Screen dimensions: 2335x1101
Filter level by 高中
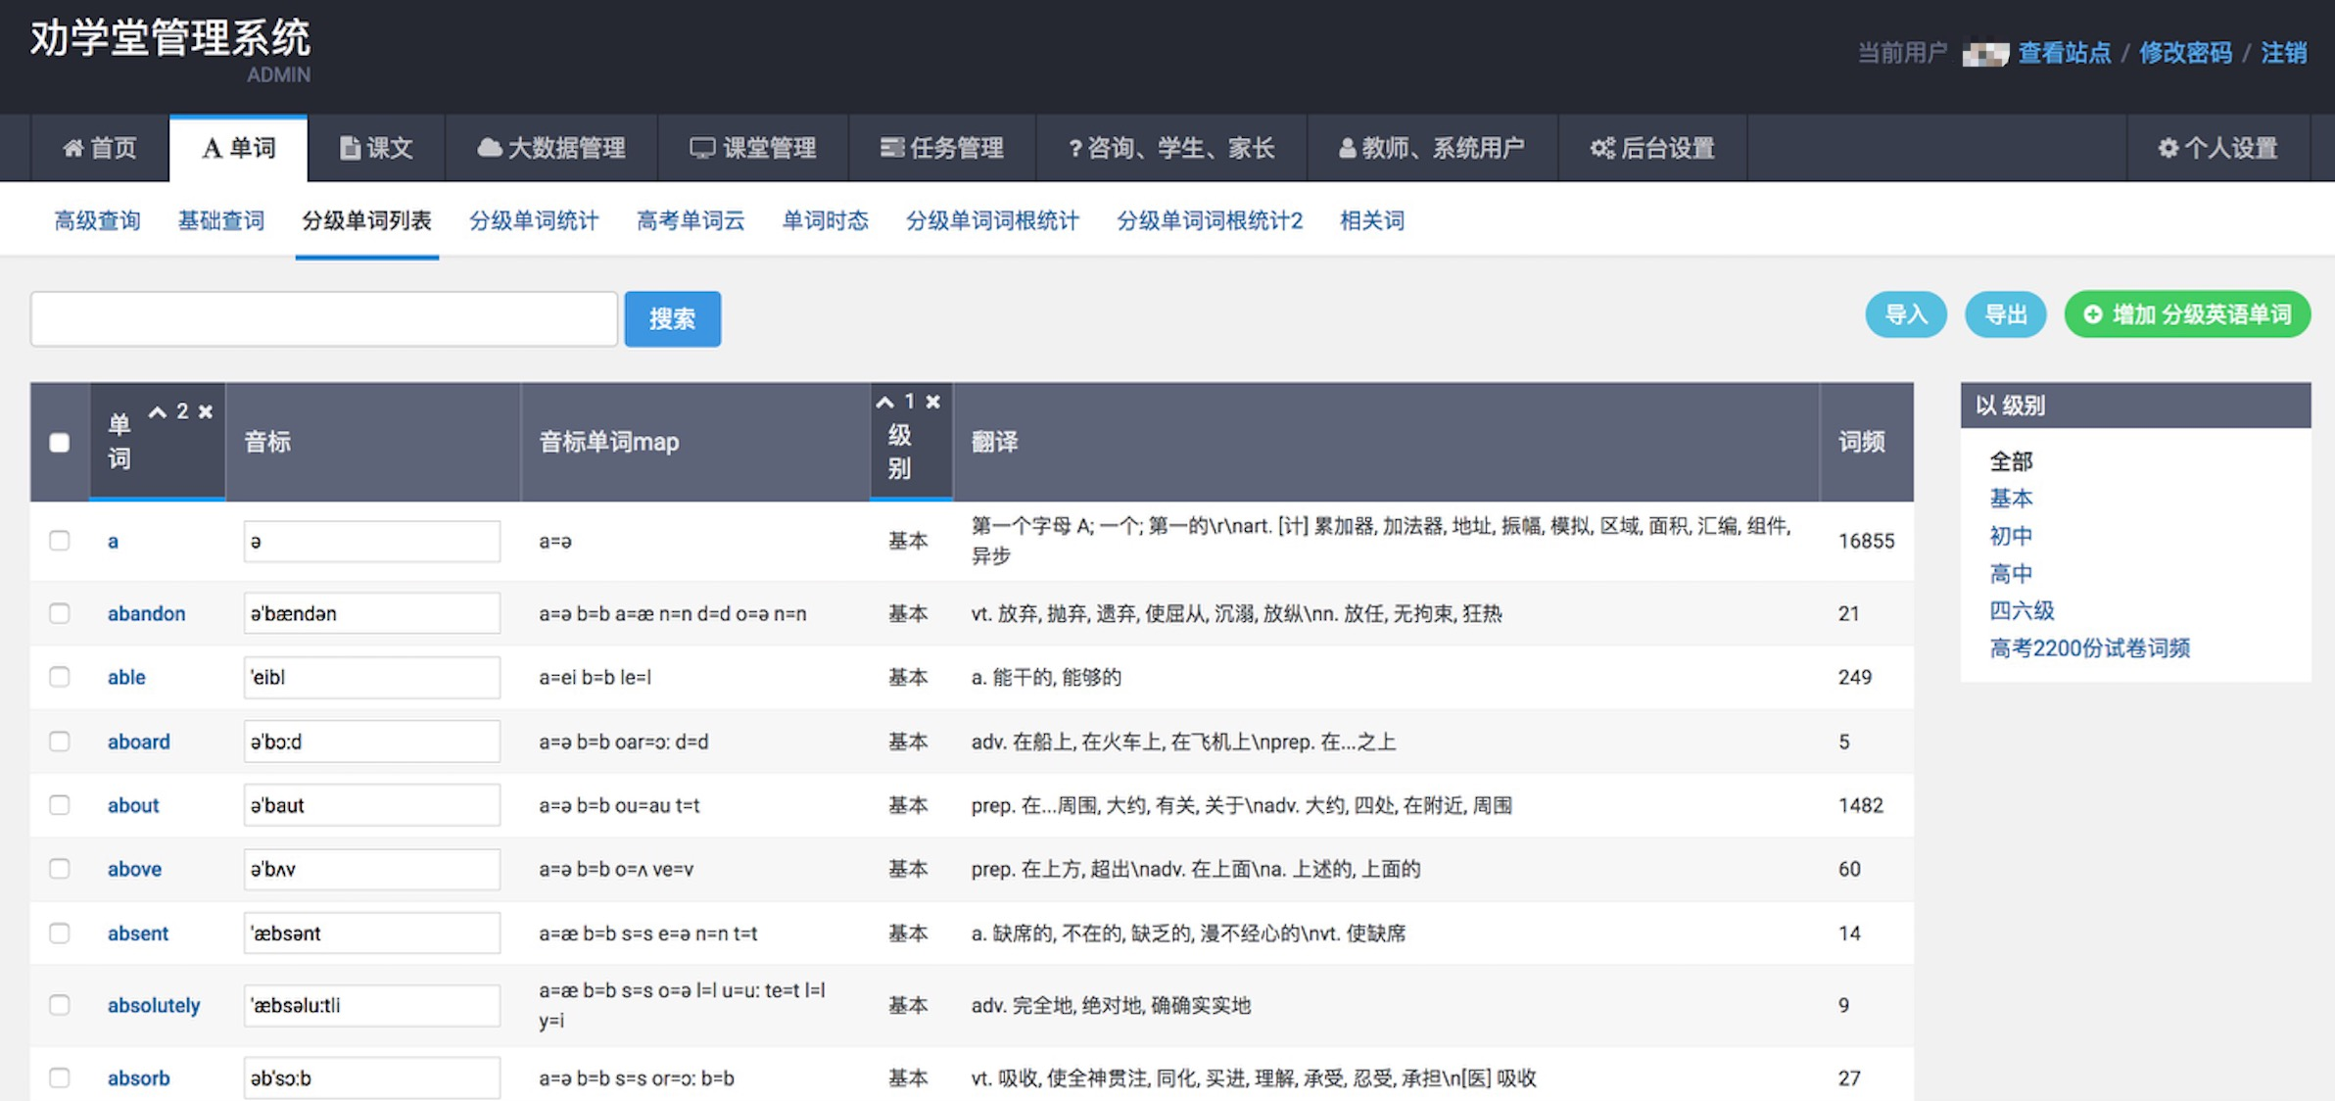click(2011, 573)
